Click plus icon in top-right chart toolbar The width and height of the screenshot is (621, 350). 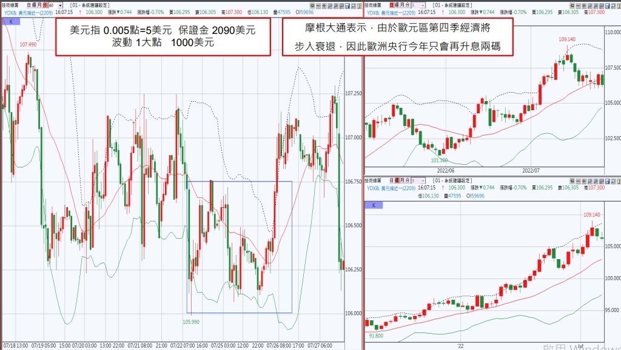[584, 5]
